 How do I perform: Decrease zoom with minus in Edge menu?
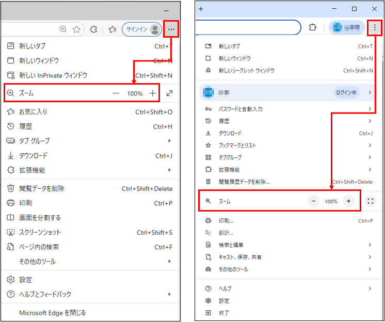(116, 93)
